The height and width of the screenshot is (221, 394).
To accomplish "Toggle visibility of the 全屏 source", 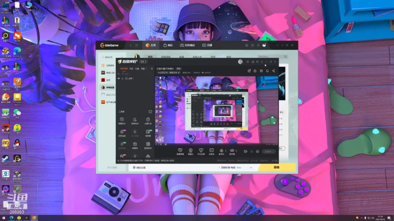I will click(119, 79).
